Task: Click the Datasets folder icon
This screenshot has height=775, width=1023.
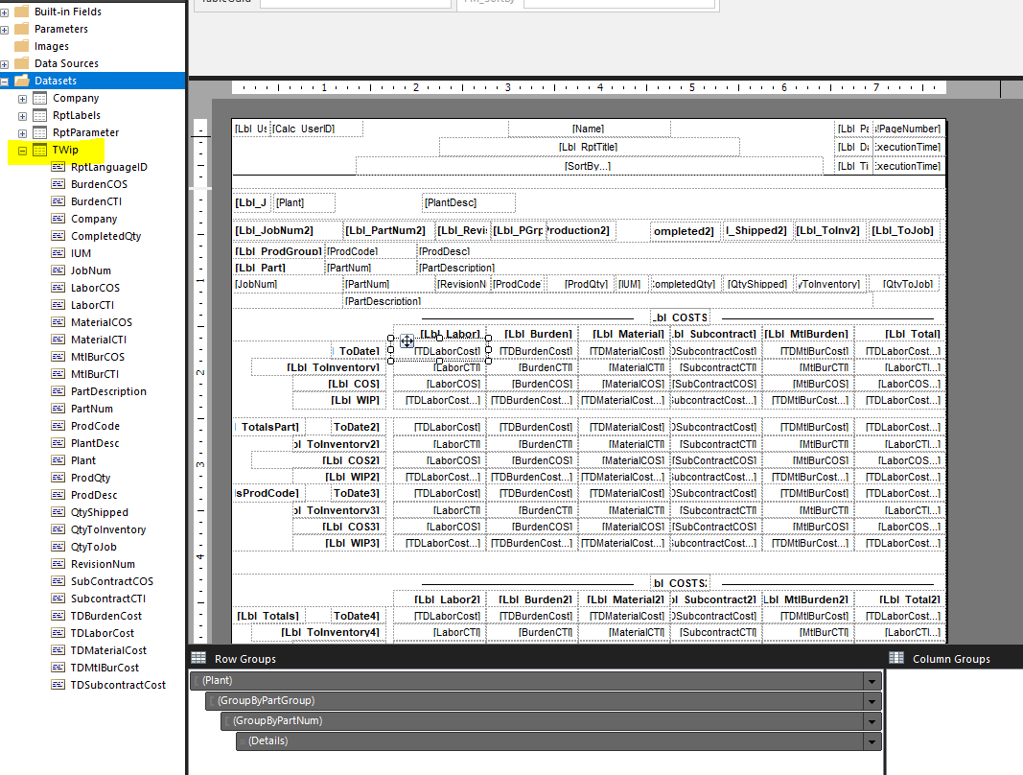Action: [x=21, y=81]
